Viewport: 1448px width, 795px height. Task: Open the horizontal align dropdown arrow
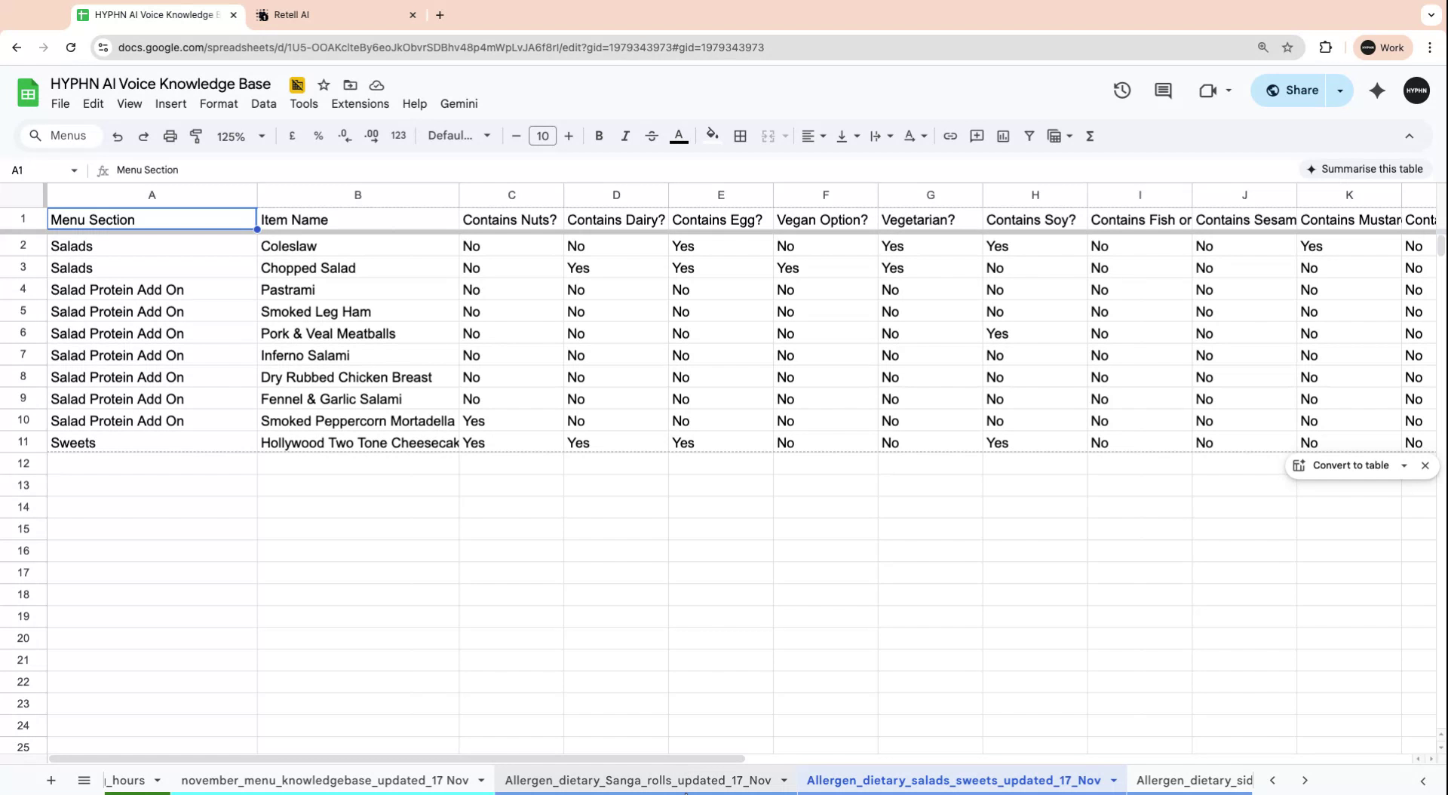(x=822, y=136)
